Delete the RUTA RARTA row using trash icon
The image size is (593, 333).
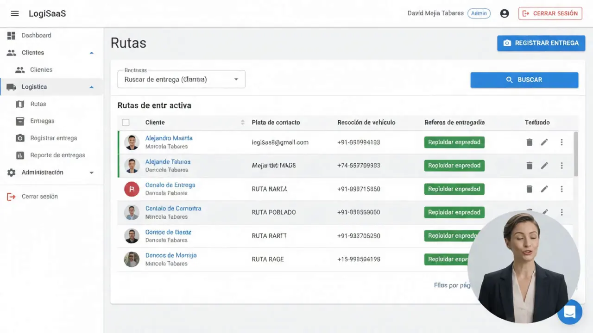530,189
